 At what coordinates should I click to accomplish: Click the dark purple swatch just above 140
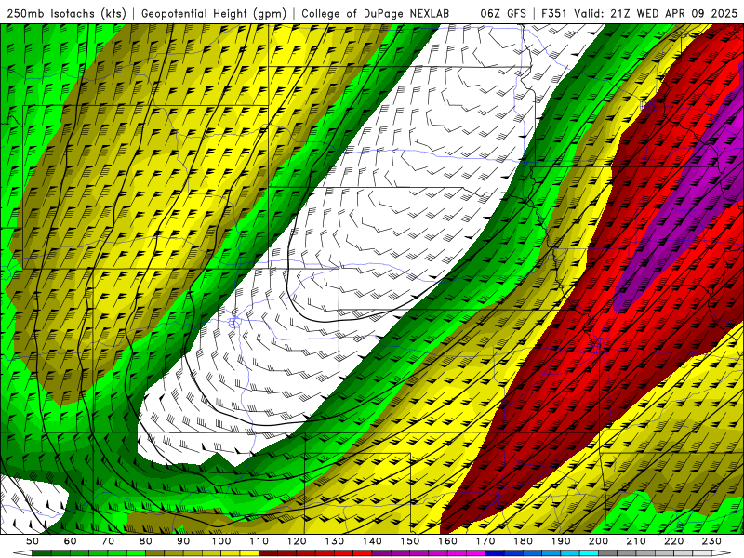(381, 553)
